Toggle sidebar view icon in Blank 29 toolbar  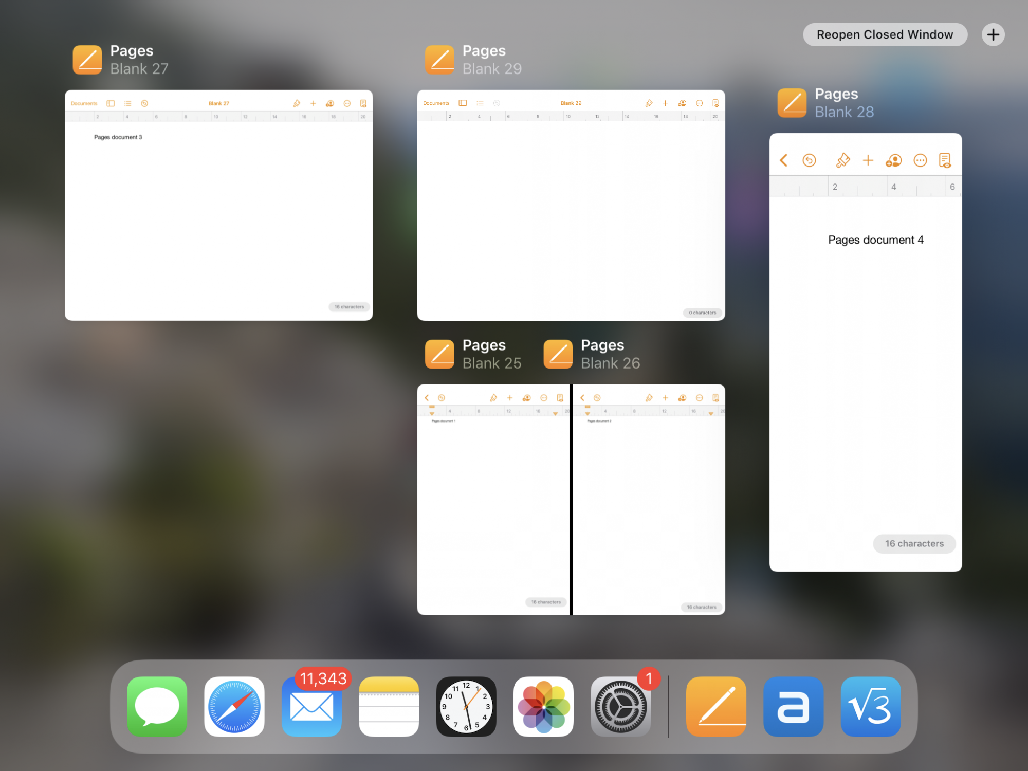pyautogui.click(x=463, y=103)
